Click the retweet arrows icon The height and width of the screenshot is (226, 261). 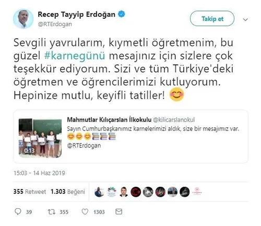[x=52, y=212]
